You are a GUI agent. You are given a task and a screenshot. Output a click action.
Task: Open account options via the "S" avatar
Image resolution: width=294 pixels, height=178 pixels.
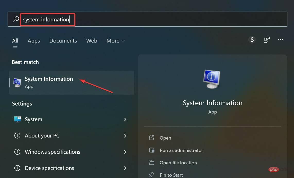point(252,40)
